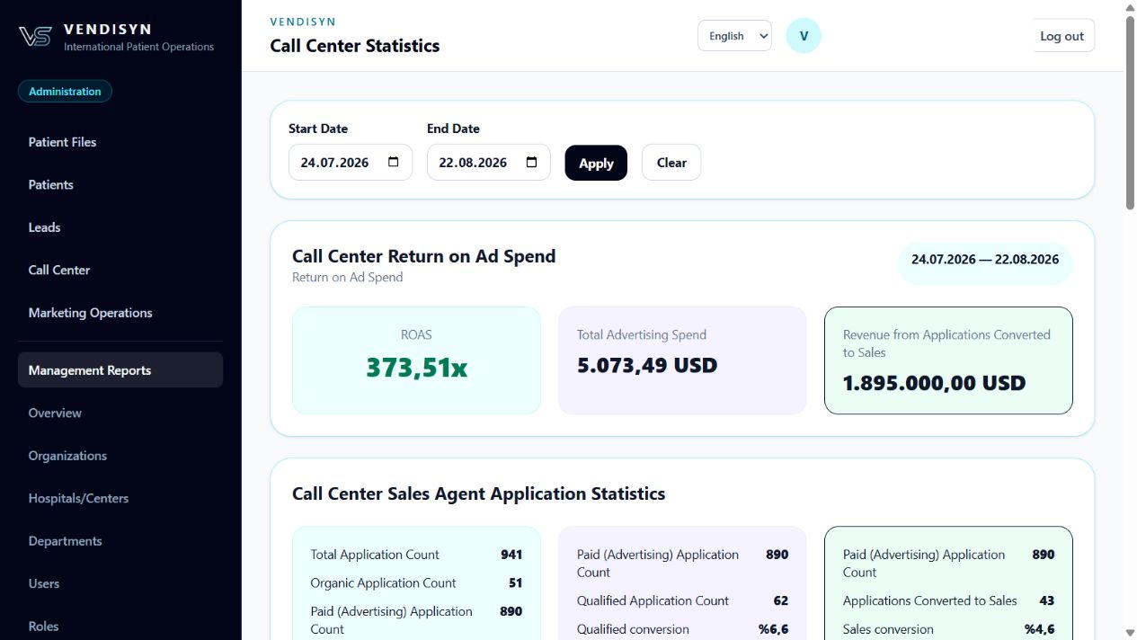Open the English language dropdown

(734, 36)
